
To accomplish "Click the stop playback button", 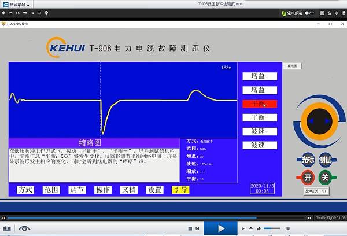I will coord(190,228).
